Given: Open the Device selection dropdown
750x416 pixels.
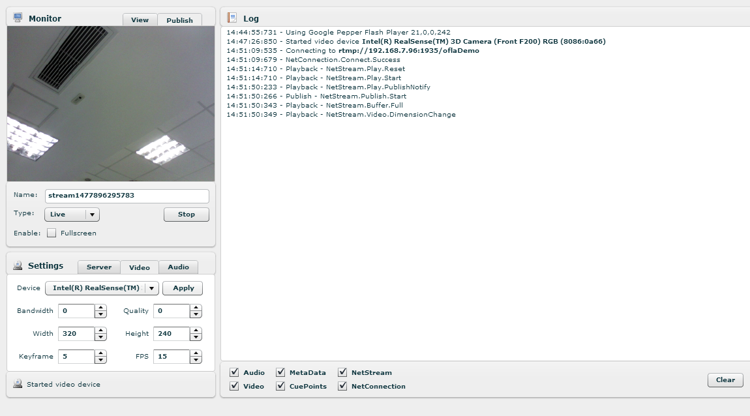Looking at the screenshot, I should [102, 288].
